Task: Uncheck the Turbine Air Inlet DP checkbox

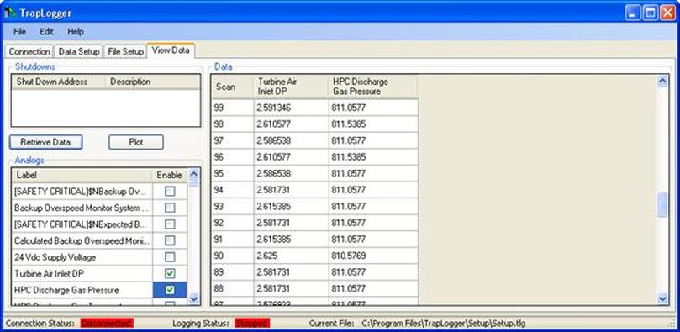Action: 170,273
